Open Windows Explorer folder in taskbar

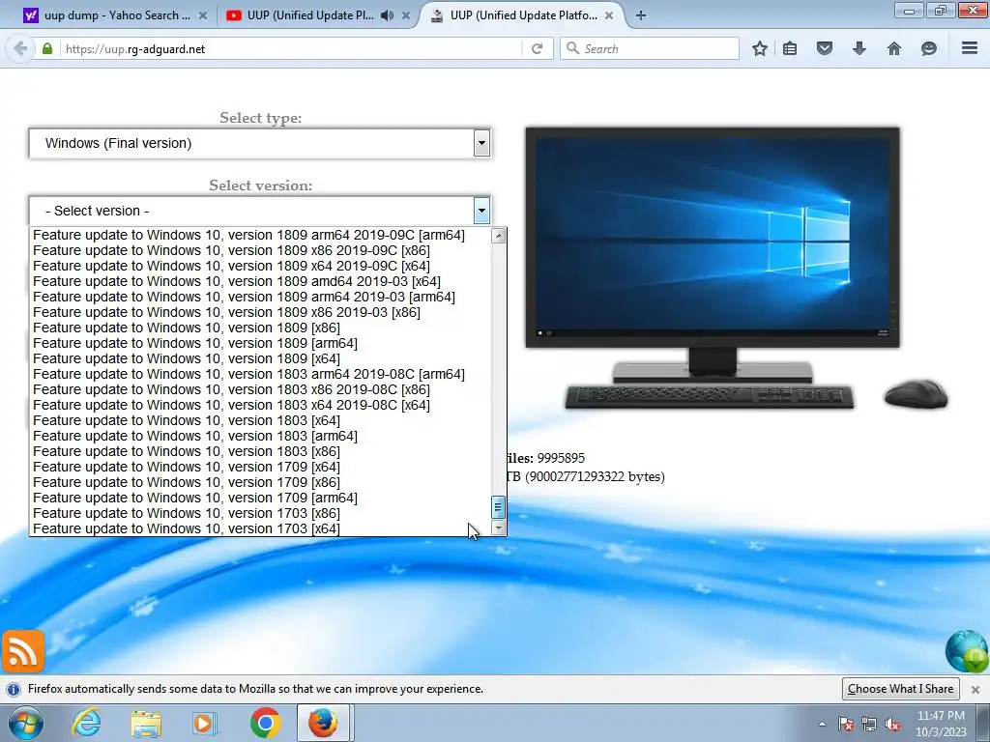coord(146,724)
